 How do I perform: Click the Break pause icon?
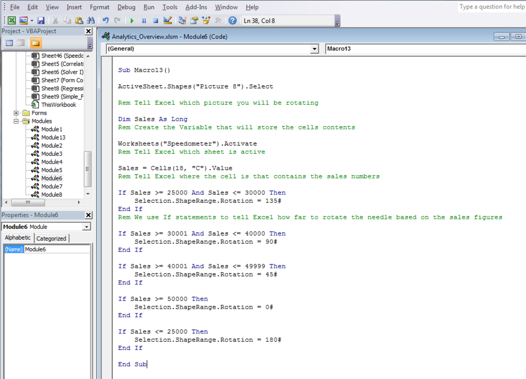pos(144,21)
